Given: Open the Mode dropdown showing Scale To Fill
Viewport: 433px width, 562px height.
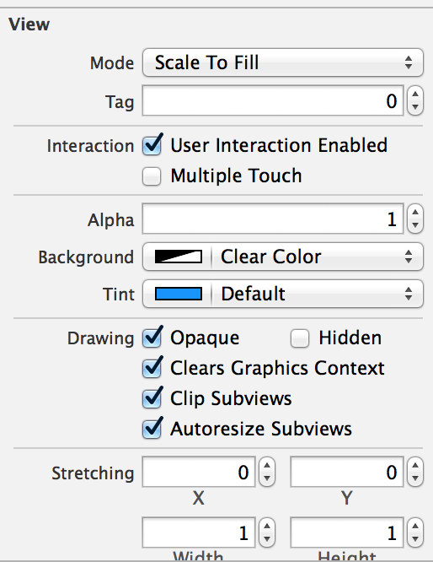Looking at the screenshot, I should pos(283,62).
